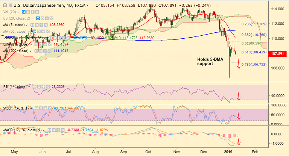
Task: Open settings gear for Ichimoku
Action: tap(55, 38)
